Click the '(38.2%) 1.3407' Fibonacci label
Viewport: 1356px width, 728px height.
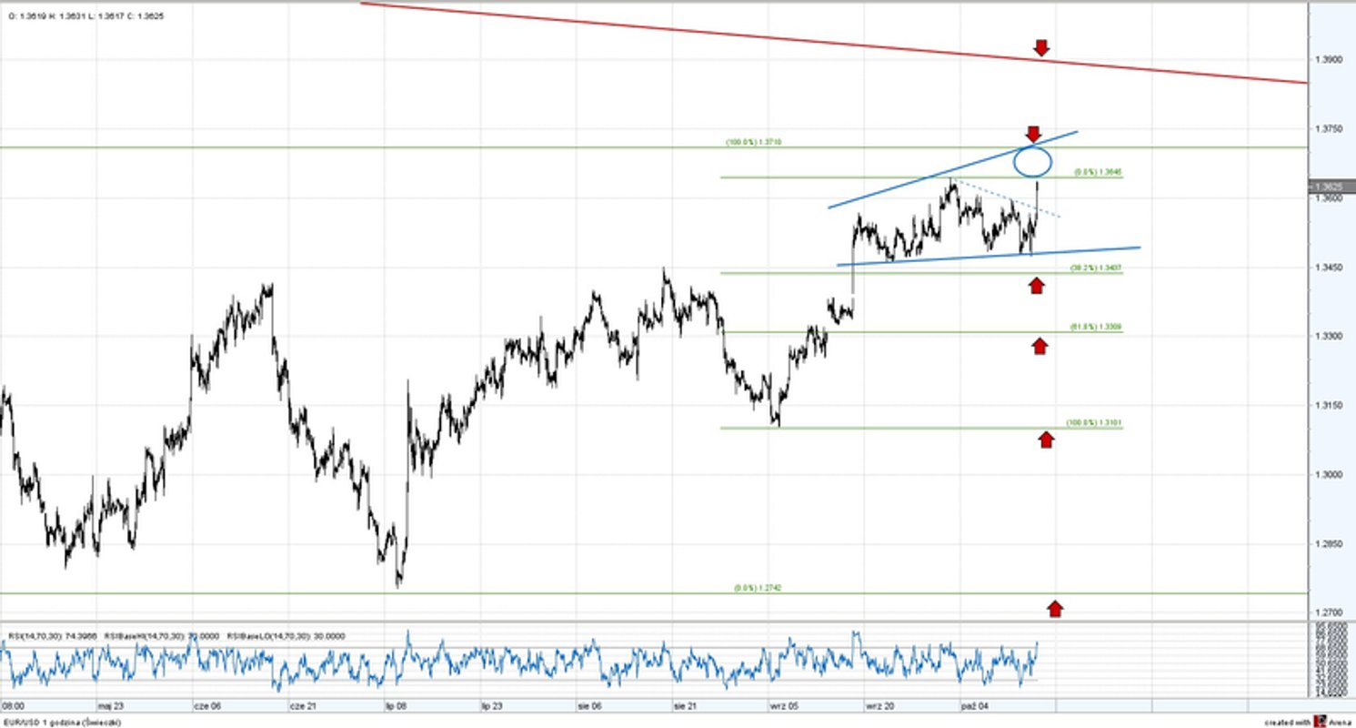(x=1094, y=266)
